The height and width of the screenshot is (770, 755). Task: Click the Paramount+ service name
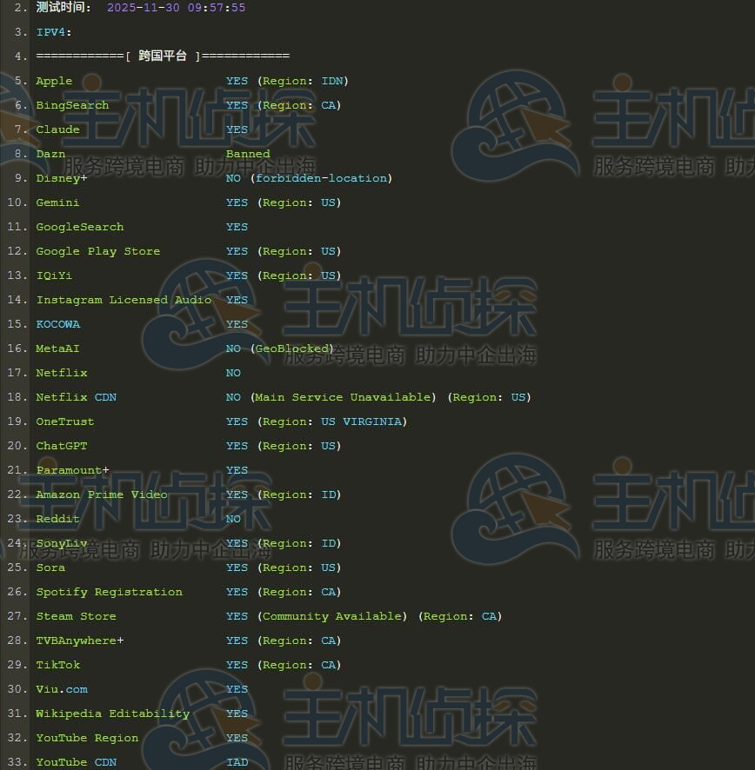tap(73, 470)
